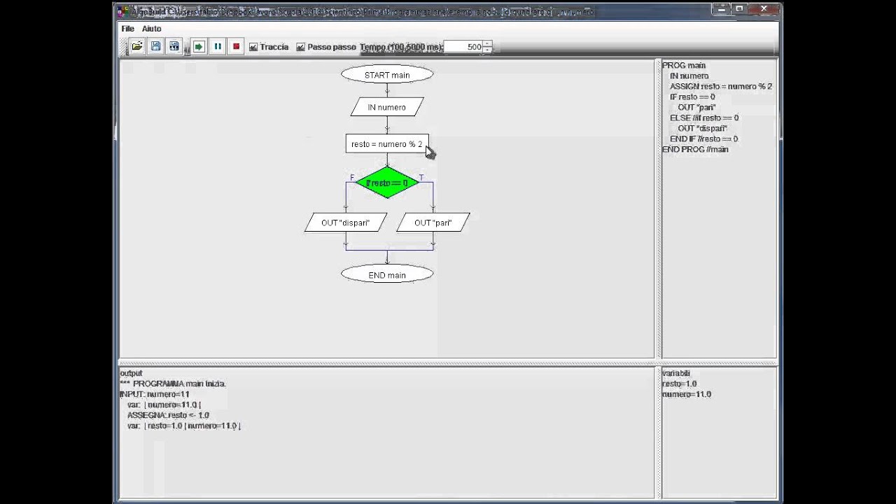The image size is (896, 504).
Task: Increase Tempo with the spinner up arrow
Action: [487, 44]
